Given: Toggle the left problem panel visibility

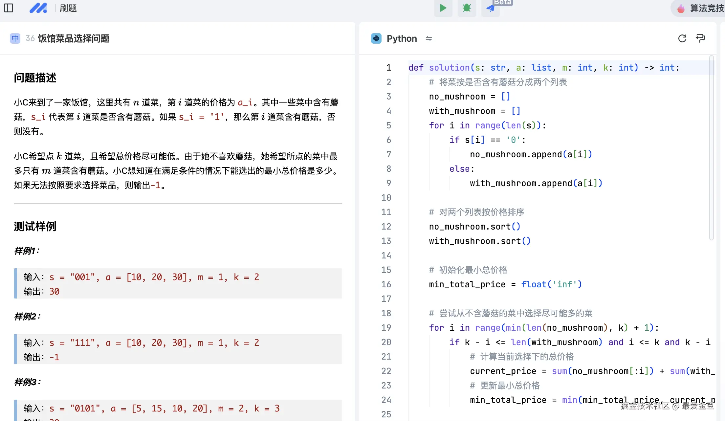Looking at the screenshot, I should pyautogui.click(x=8, y=8).
